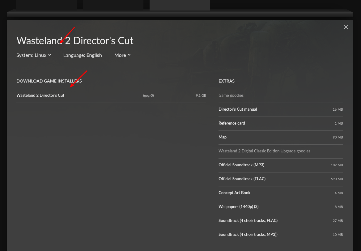
Task: Click the 90 MB map size
Action: [338, 137]
